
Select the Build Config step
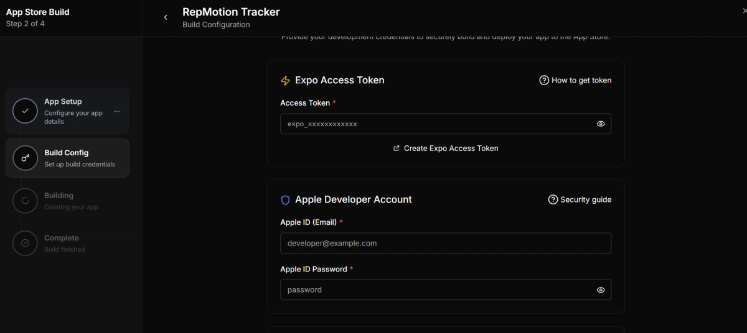(x=67, y=158)
